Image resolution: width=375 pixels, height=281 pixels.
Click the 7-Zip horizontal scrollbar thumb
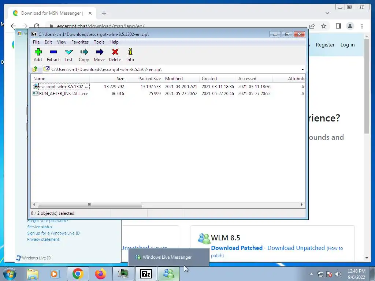pos(90,205)
